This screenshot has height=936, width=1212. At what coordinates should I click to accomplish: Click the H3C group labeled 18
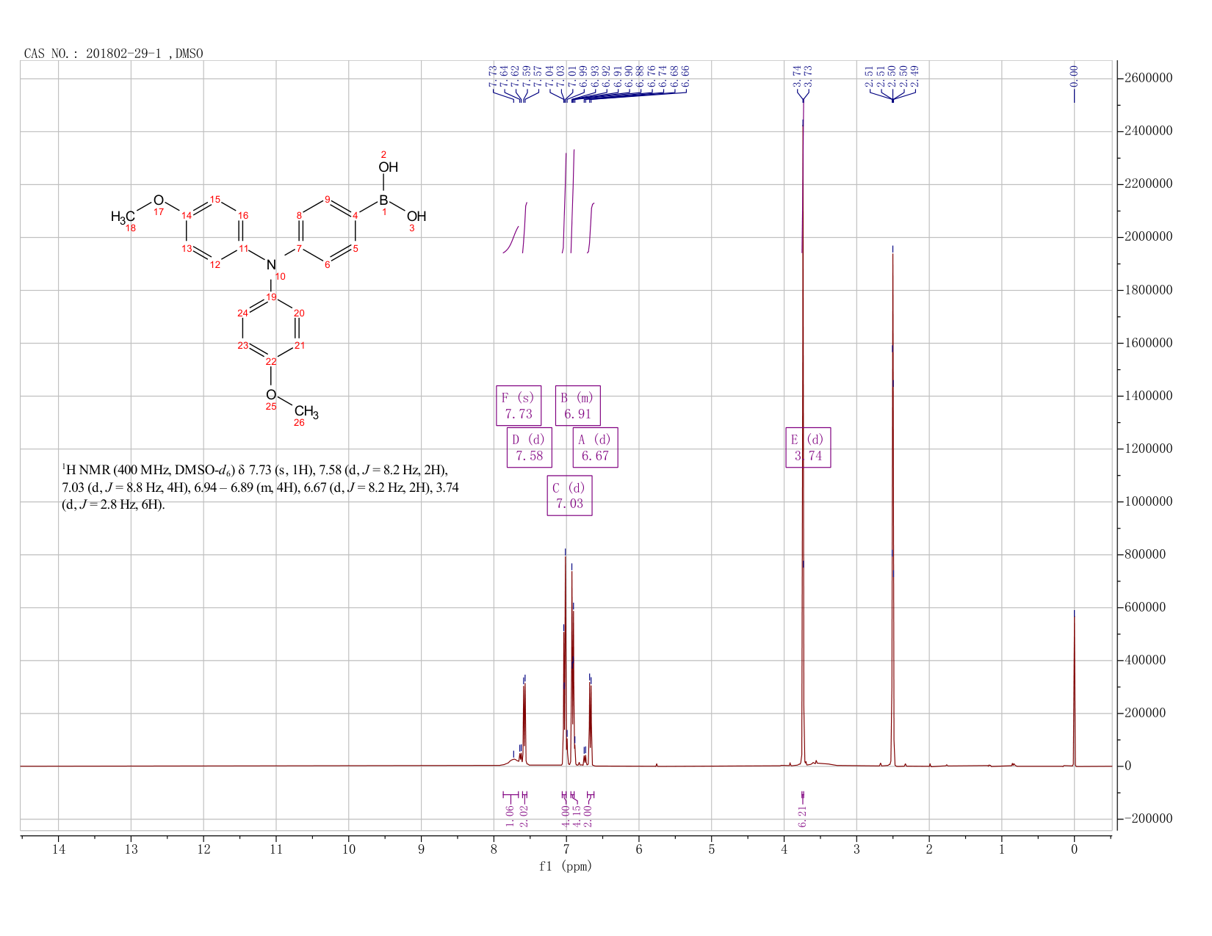123,217
